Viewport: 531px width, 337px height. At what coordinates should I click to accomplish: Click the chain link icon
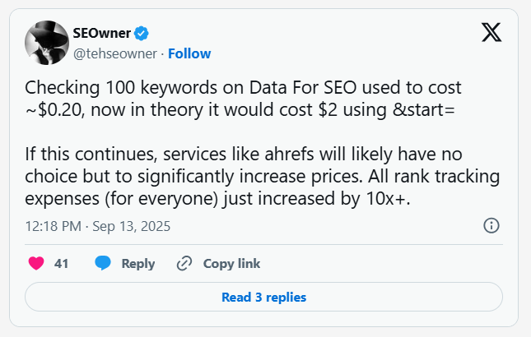(184, 264)
